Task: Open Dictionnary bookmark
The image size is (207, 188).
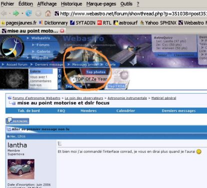Action: click(x=53, y=23)
